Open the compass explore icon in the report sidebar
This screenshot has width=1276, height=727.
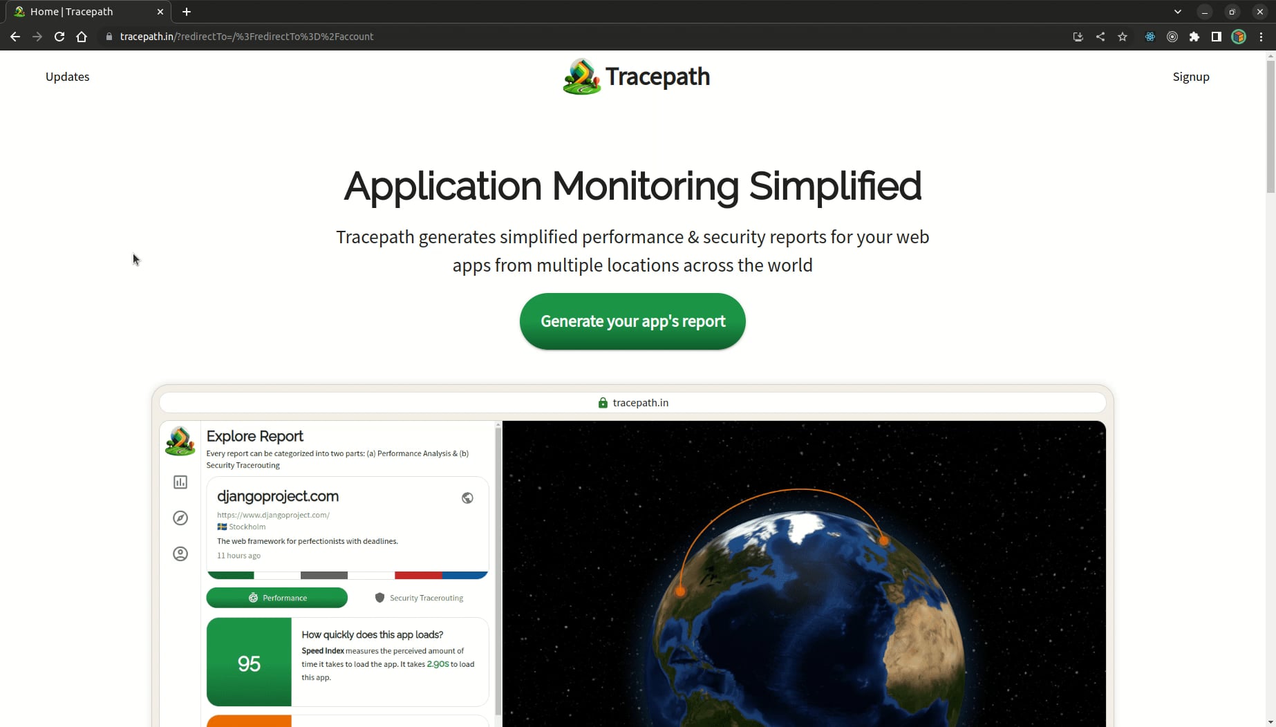[x=180, y=518]
